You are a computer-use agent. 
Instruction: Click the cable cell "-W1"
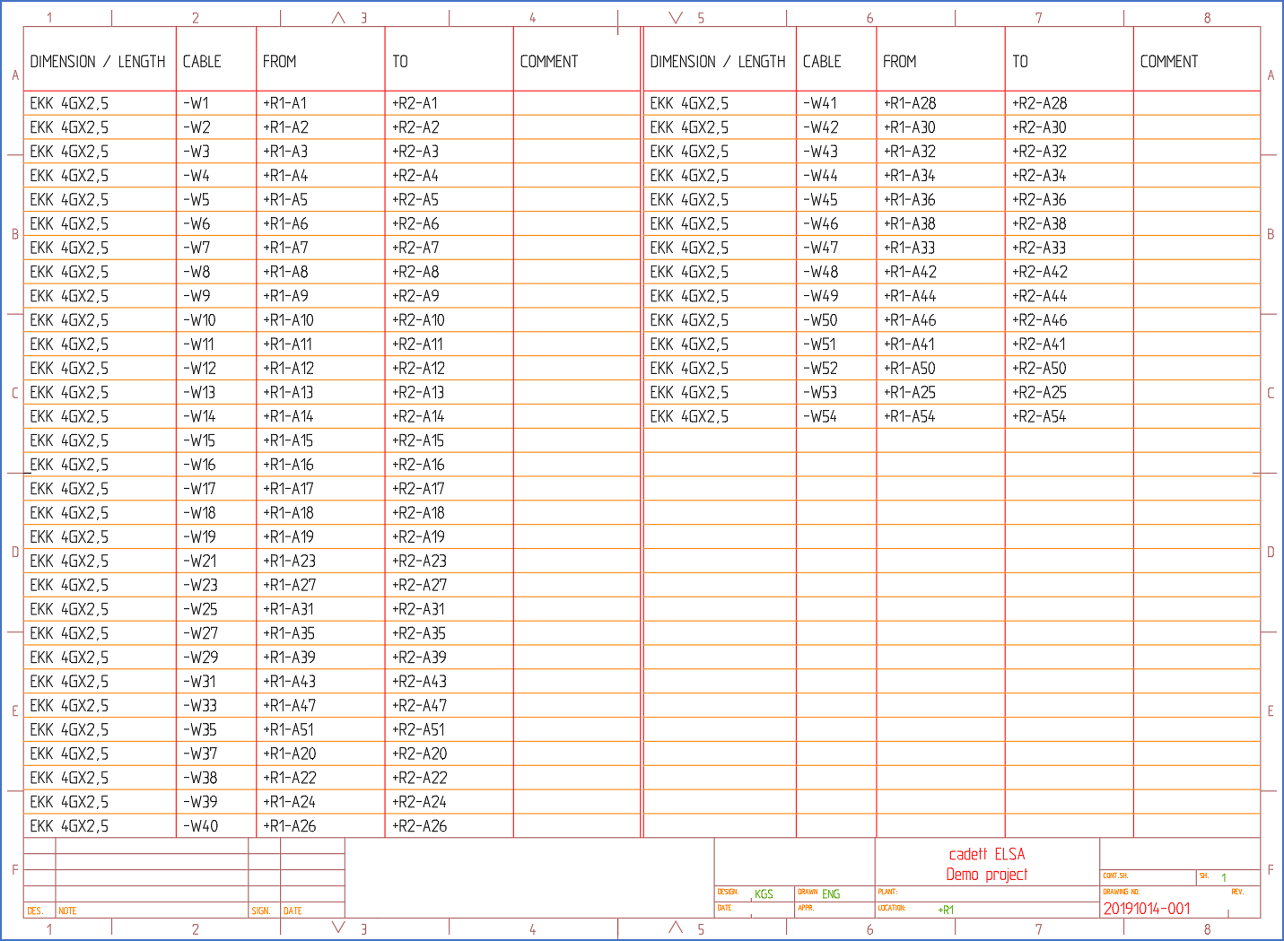pos(196,103)
